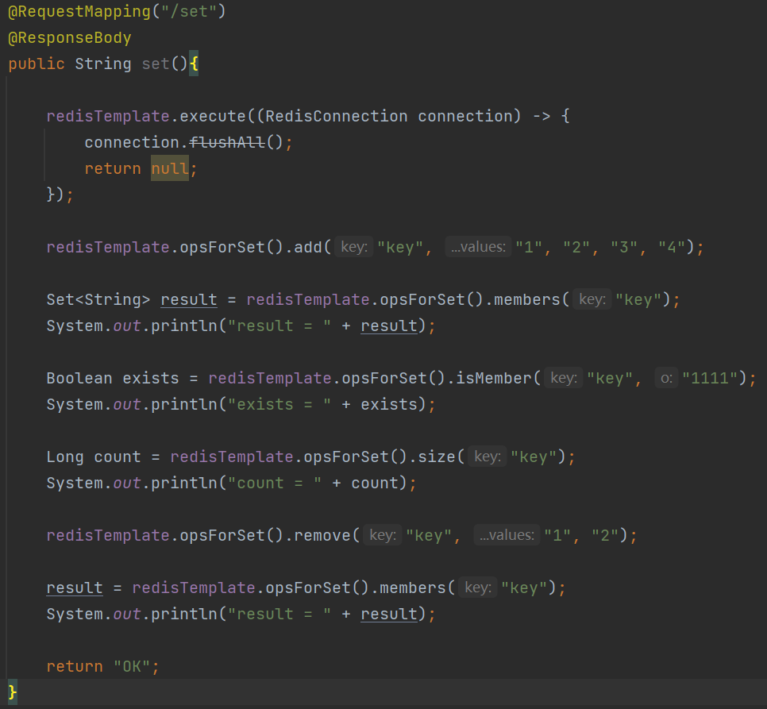This screenshot has height=709, width=767.
Task: Click the @RequestMapping annotation text
Action: (x=79, y=11)
